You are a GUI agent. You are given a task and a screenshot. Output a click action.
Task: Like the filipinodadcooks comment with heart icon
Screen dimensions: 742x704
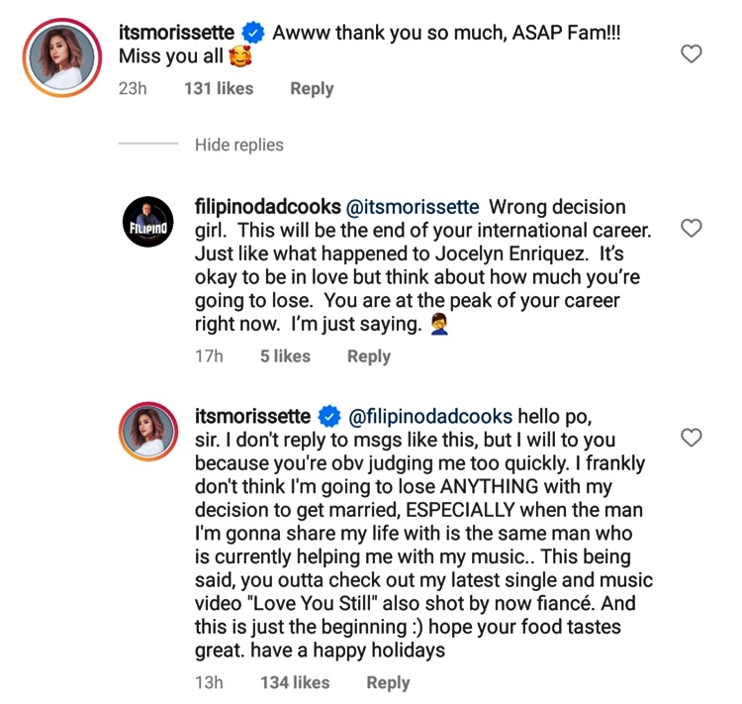(693, 229)
